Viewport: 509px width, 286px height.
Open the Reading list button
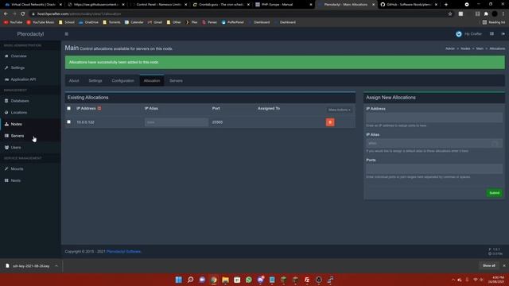pos(494,22)
